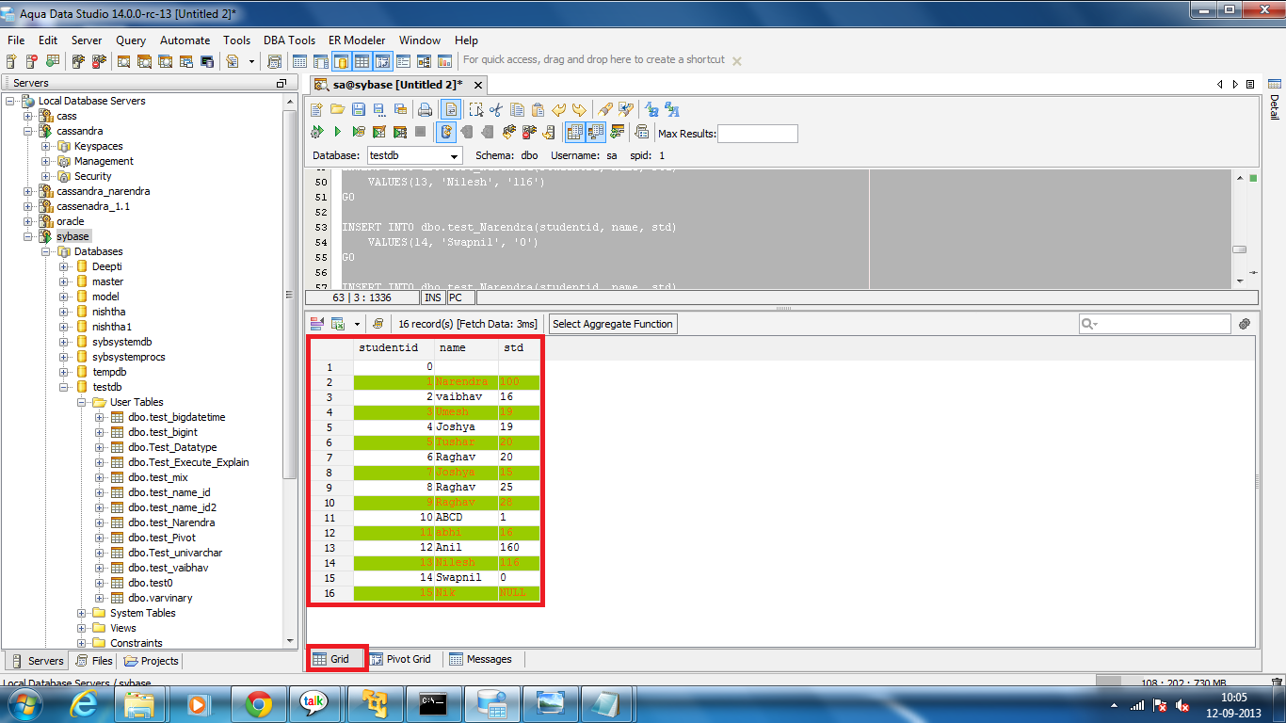The height and width of the screenshot is (723, 1286).
Task: Close the sa@sybase Untitled 2 tab
Action: pyautogui.click(x=478, y=85)
